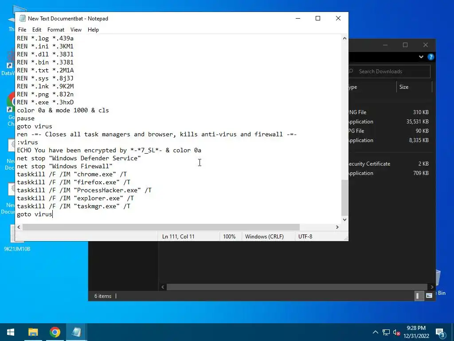Viewport: 454px width, 341px height.
Task: Open the Help menu in Notepad
Action: tap(93, 30)
